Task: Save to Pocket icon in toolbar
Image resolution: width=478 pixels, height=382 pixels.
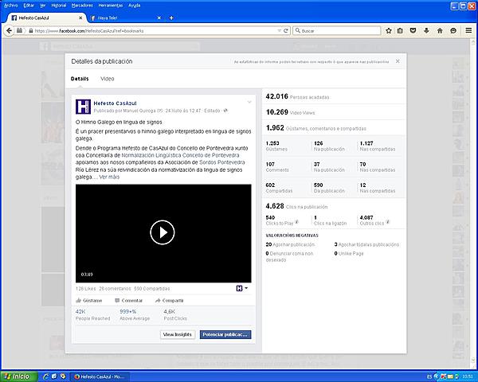Action: pos(413,30)
